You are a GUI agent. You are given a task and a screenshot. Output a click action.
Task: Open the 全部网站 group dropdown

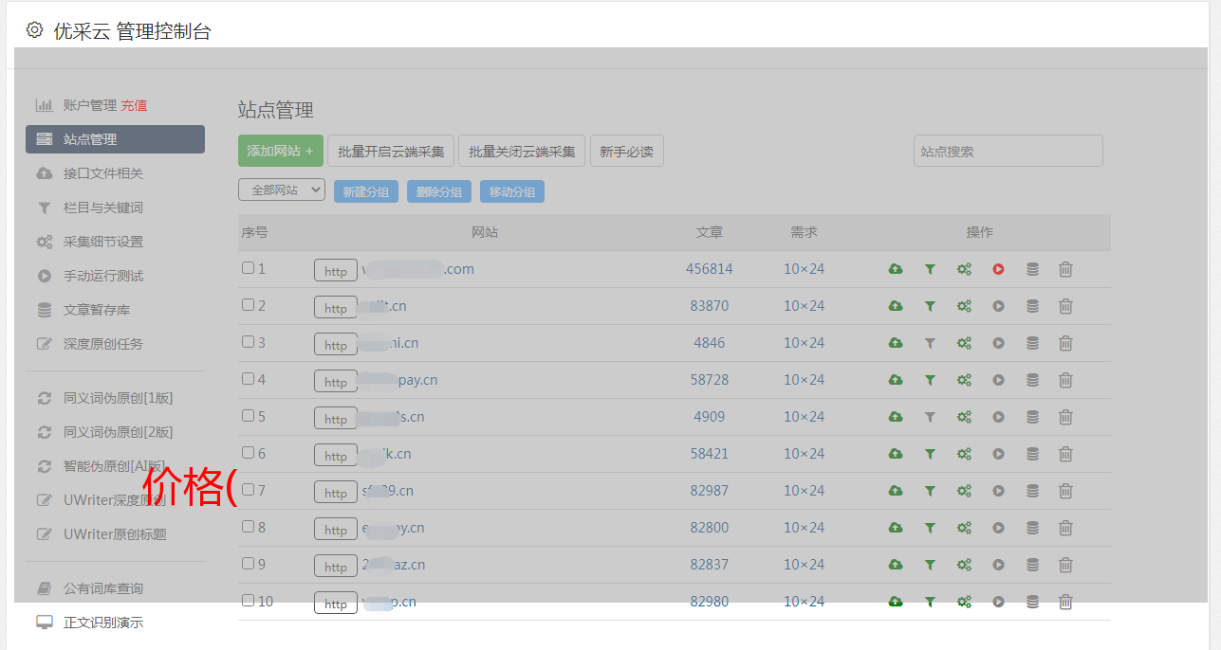click(x=281, y=190)
